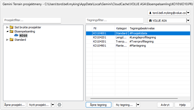
Task: Select the KO10 cloud project icon
Action: pyautogui.click(x=16, y=36)
